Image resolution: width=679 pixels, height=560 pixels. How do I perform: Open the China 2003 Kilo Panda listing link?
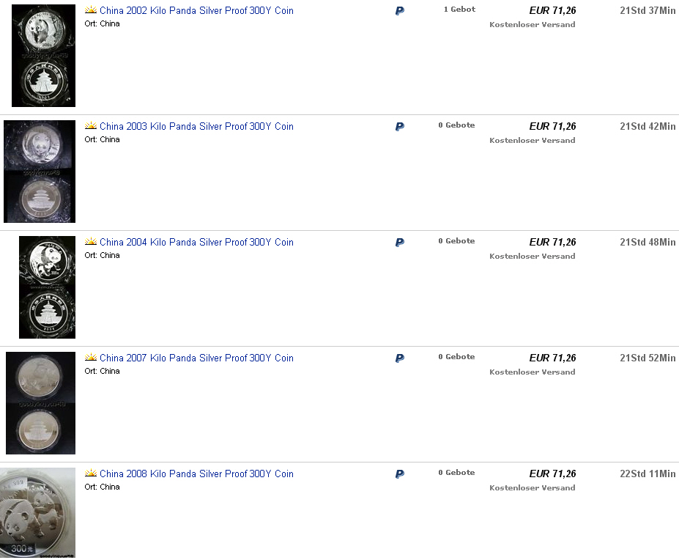point(196,127)
